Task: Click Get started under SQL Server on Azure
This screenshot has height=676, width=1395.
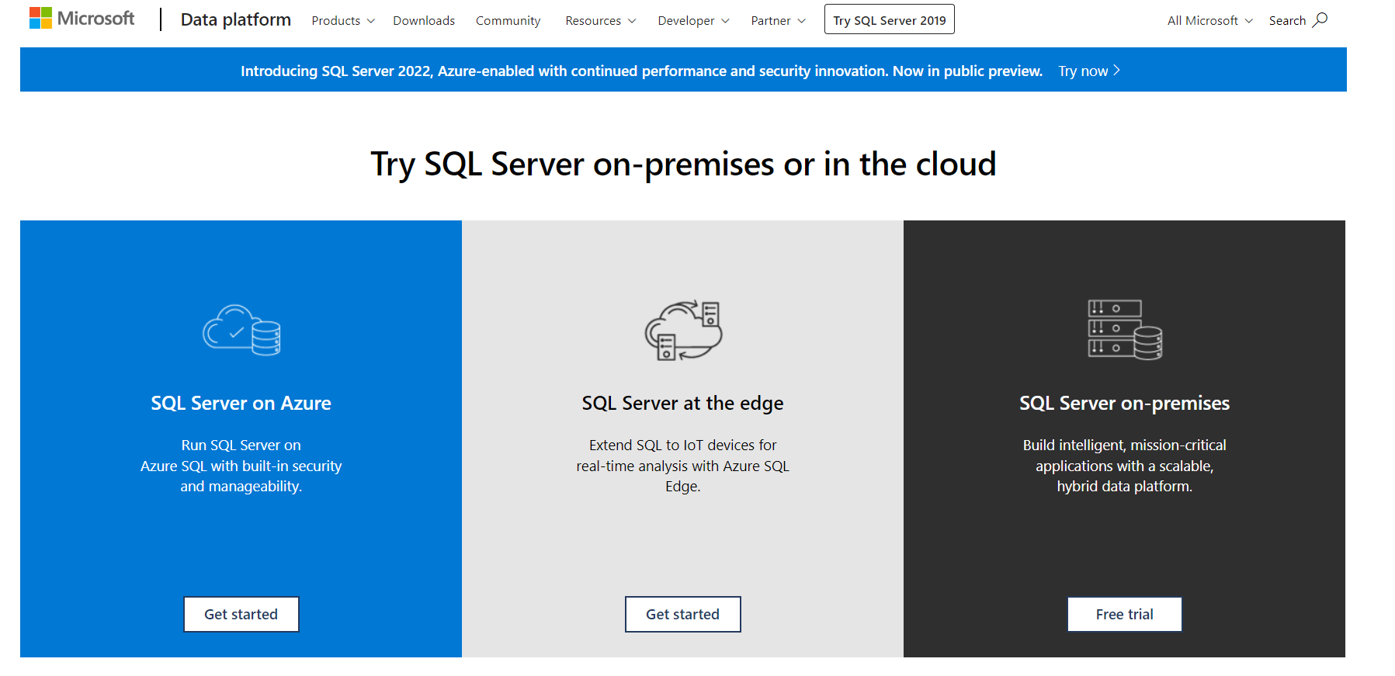Action: tap(241, 614)
